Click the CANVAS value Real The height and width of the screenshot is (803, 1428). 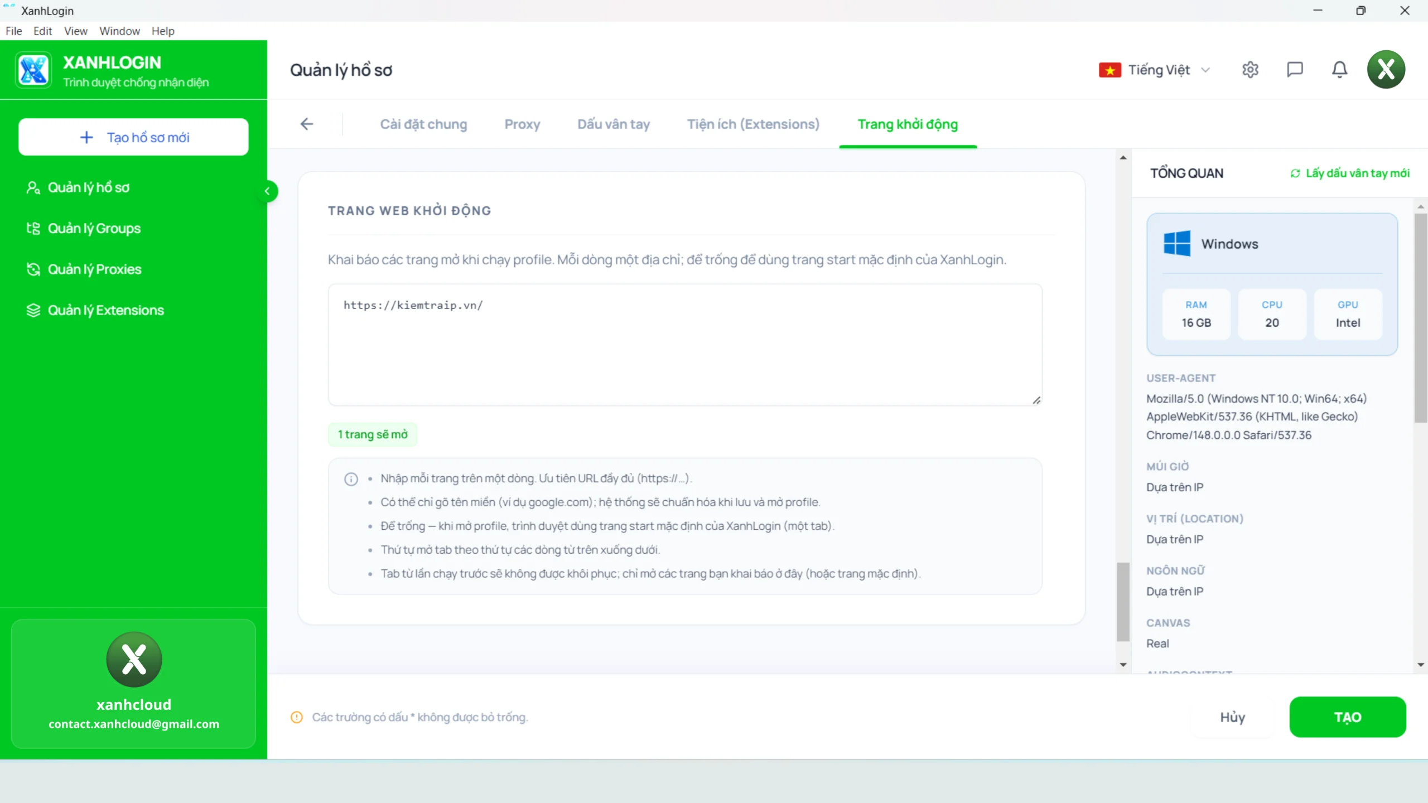[1157, 644]
